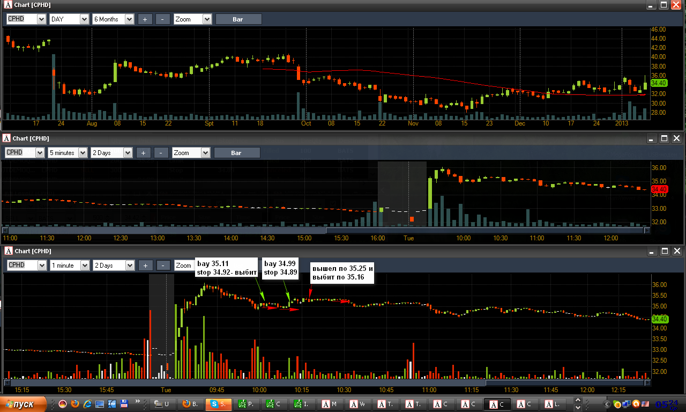Click the language flag icon in the system tray
This screenshot has height=412, width=686.
point(645,404)
